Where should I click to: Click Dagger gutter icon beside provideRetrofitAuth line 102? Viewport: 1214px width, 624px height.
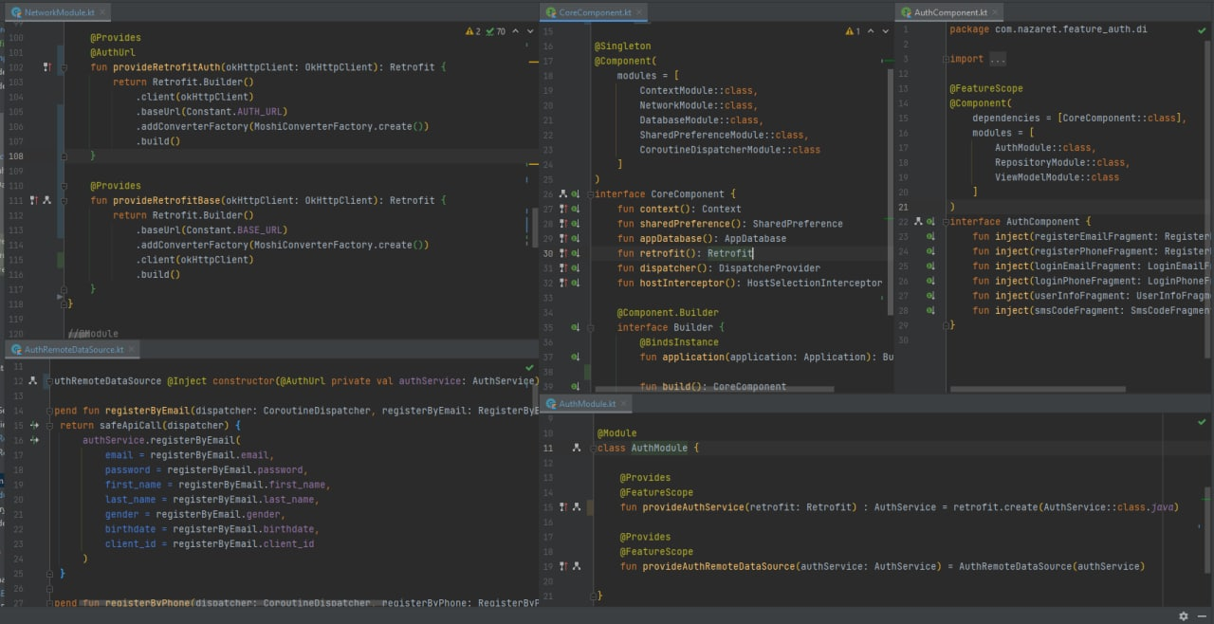pyautogui.click(x=46, y=67)
